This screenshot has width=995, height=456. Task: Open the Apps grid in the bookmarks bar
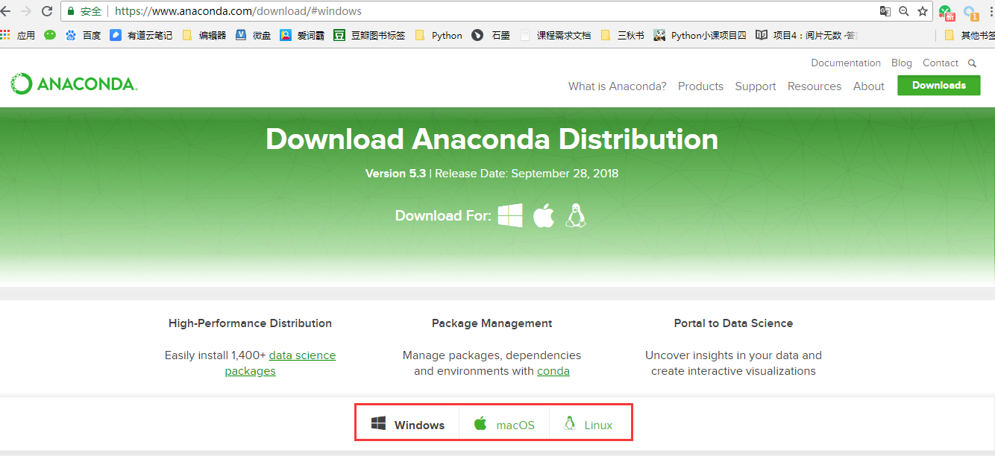click(18, 35)
